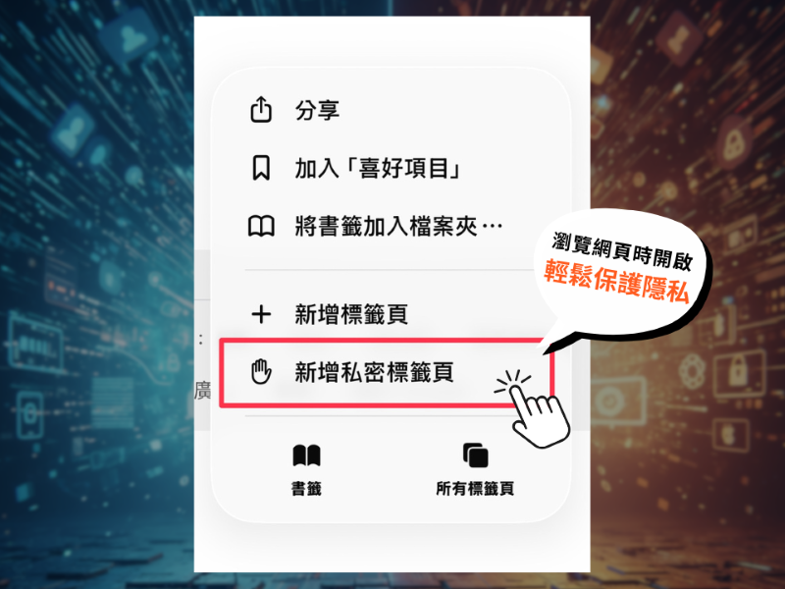Click the orange 輕鬆保護隱私 bubble text
This screenshot has height=589, width=785.
pyautogui.click(x=617, y=282)
